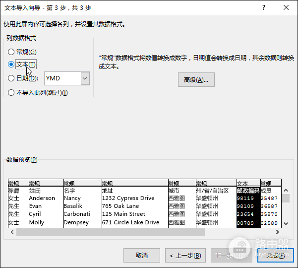
Task: Select the 姓氏 column in preview
Action: point(35,191)
